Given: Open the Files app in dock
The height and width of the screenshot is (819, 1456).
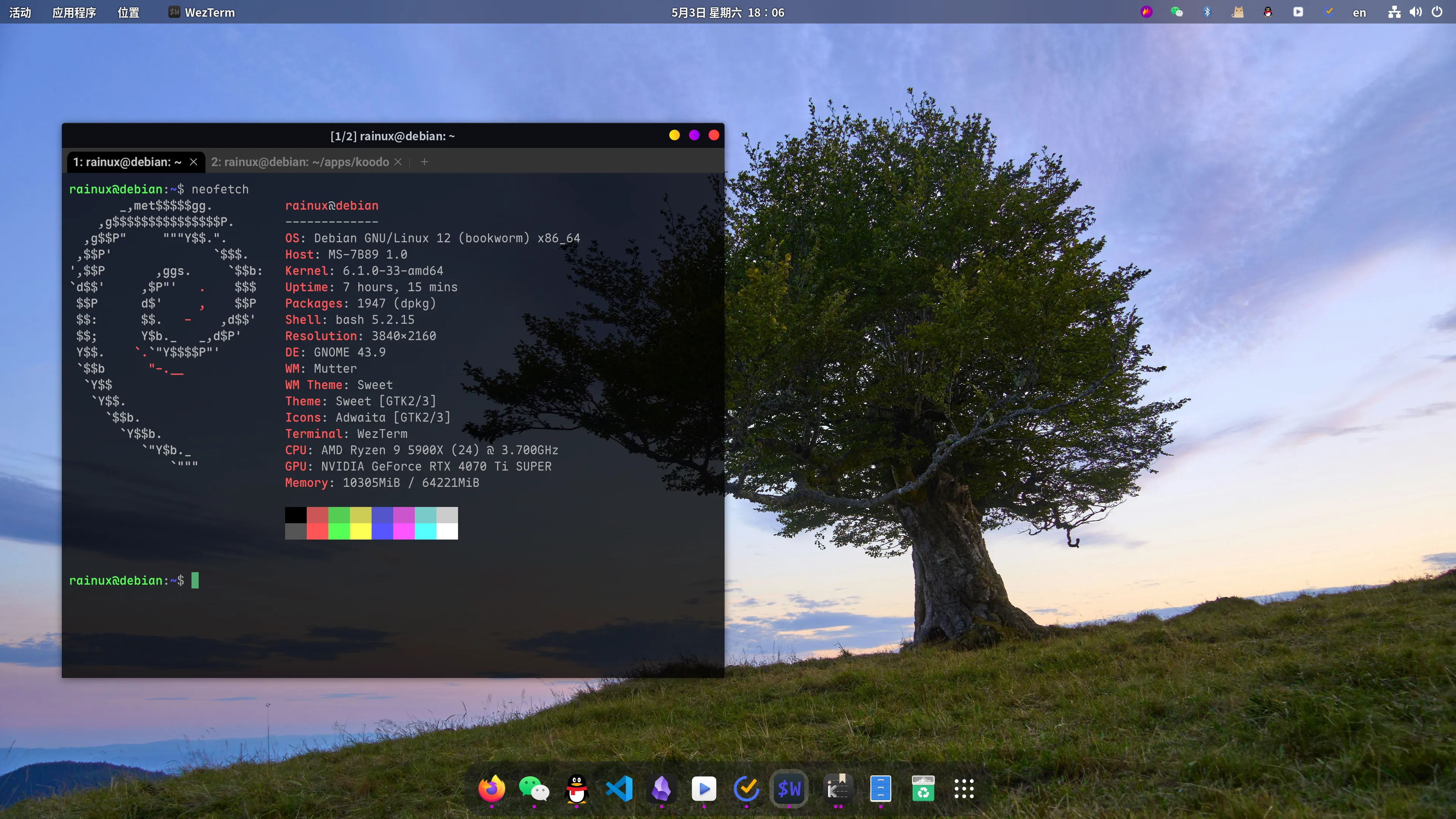Looking at the screenshot, I should [x=880, y=789].
